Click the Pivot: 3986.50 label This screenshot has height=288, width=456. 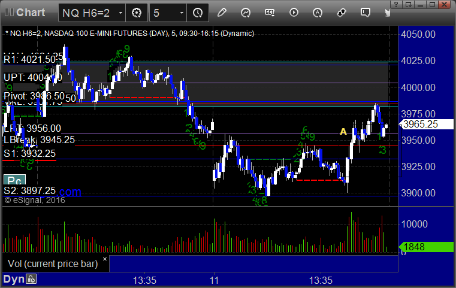[34, 96]
